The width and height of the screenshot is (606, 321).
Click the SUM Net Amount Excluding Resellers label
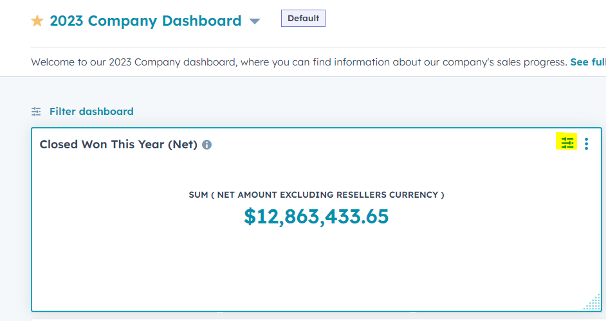(x=316, y=195)
